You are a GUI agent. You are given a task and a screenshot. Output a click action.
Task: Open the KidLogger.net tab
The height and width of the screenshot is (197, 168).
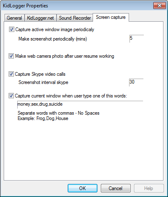click(41, 18)
